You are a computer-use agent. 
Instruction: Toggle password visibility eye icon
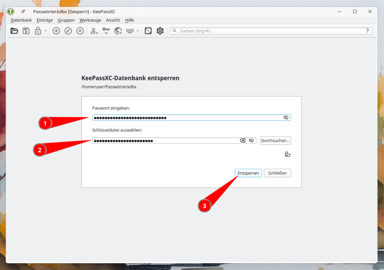[286, 118]
